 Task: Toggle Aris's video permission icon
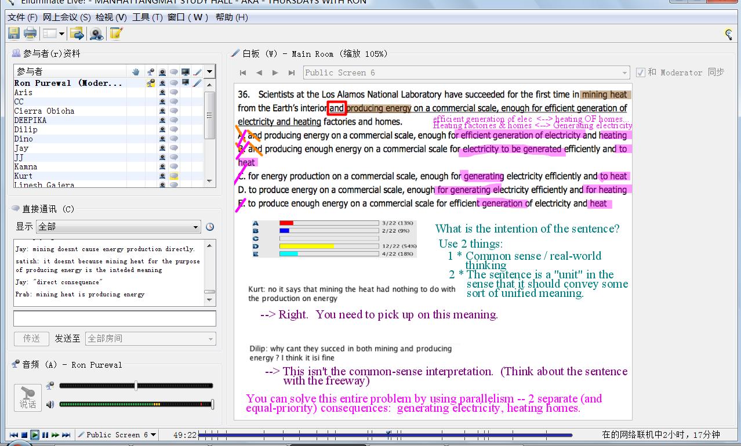point(162,92)
